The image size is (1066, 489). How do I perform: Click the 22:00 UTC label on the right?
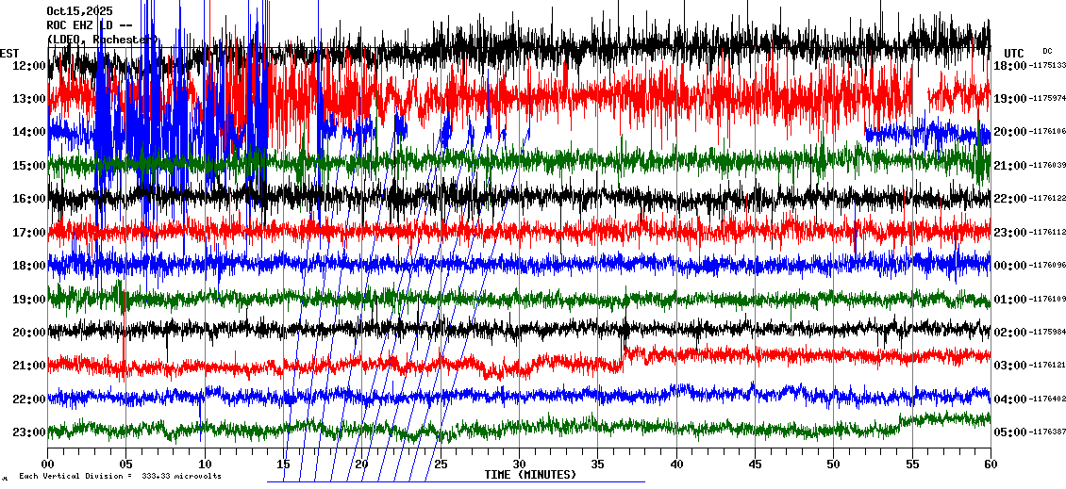click(1009, 198)
